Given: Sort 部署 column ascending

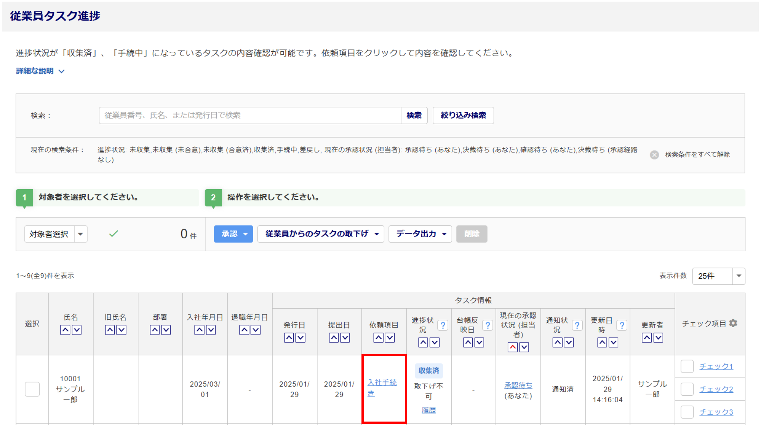Looking at the screenshot, I should coord(155,330).
